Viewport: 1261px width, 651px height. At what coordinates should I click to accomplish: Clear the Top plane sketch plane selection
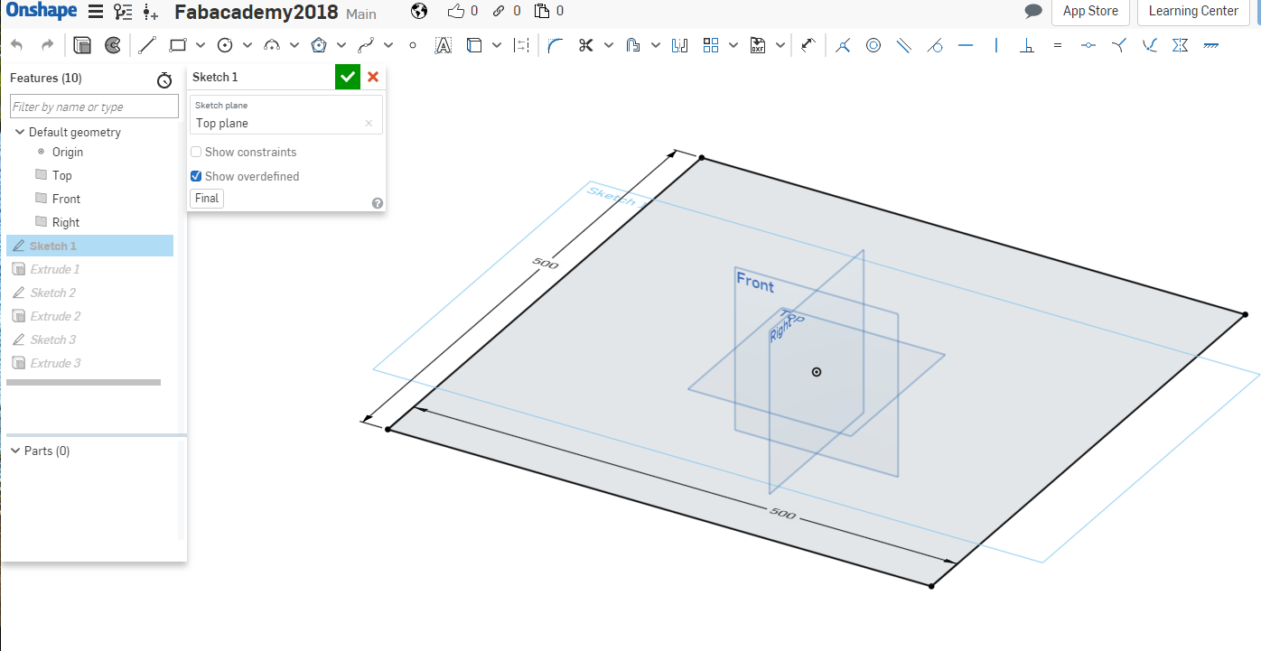(x=369, y=124)
